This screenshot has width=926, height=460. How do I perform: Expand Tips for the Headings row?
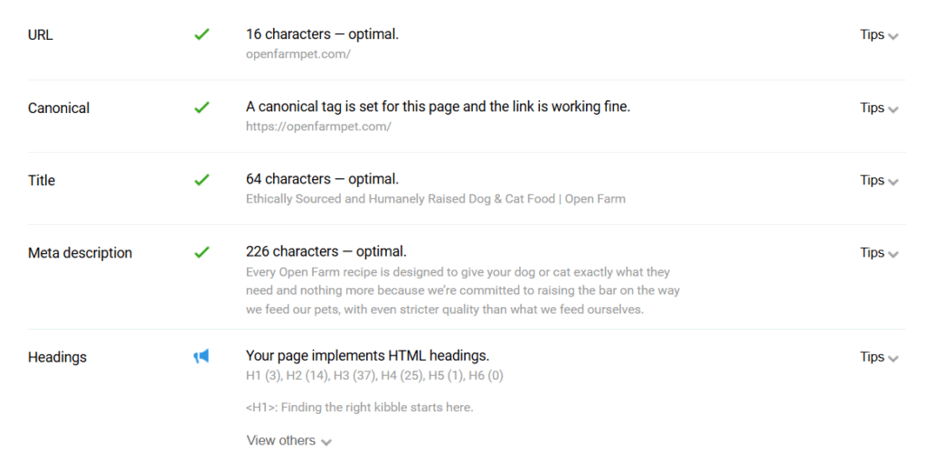[x=879, y=357]
